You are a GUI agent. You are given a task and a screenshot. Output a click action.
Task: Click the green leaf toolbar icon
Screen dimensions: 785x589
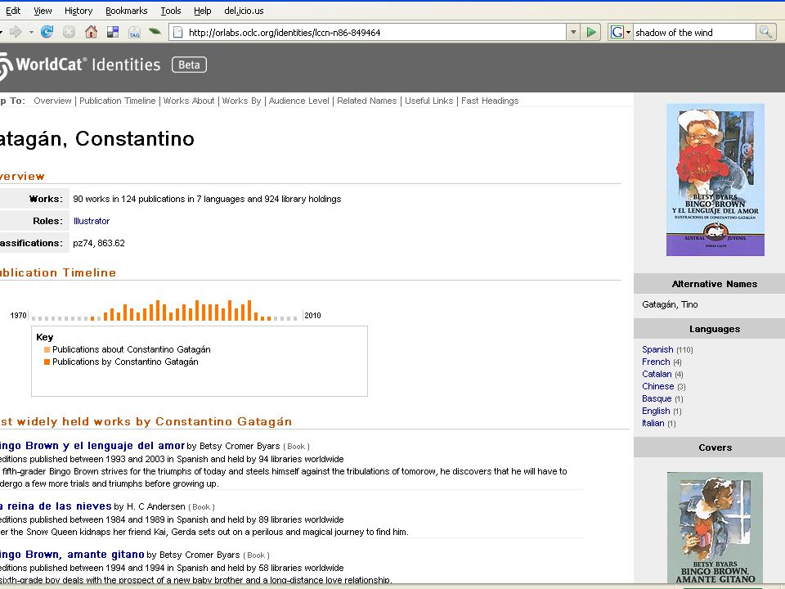155,32
